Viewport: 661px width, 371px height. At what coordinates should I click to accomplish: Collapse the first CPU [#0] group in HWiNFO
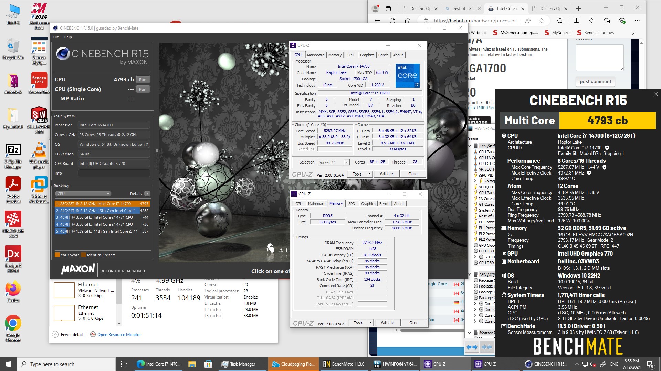(x=470, y=146)
